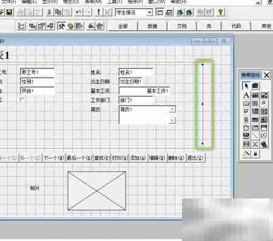Screen dimensions: 273x241
Task: Click the 简历 edit box scroll-up arrow
Action: 172,109
